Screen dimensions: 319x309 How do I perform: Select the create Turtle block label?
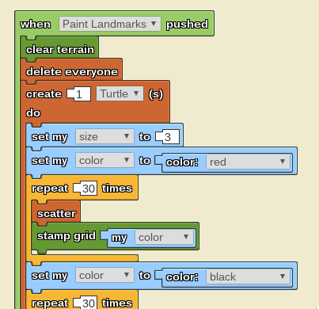tap(44, 93)
